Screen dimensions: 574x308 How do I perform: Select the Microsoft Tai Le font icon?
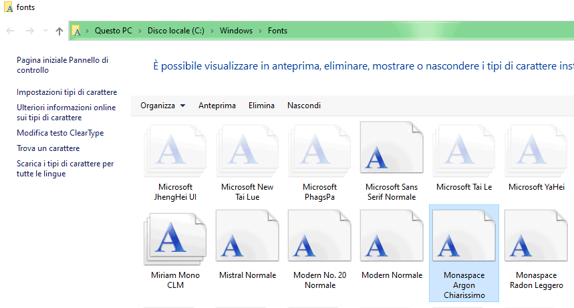tap(464, 151)
